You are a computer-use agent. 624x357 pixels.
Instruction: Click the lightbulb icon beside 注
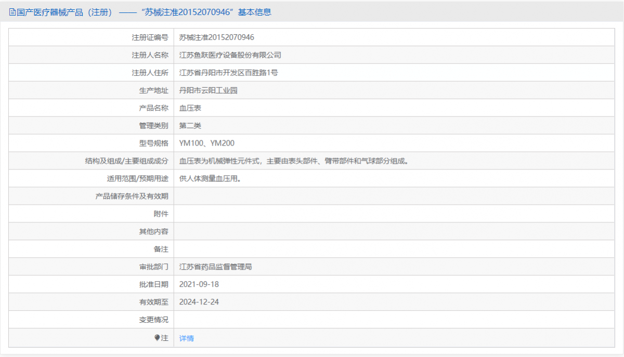point(158,338)
